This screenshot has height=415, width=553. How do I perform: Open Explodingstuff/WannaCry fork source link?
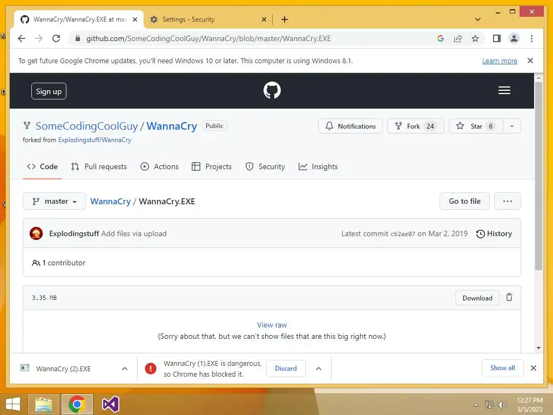pyautogui.click(x=95, y=140)
